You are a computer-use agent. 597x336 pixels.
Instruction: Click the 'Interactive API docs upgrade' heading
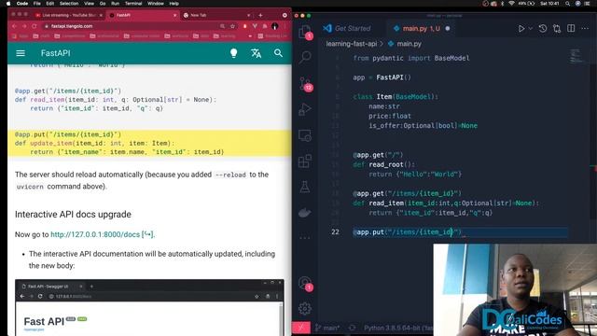(73, 215)
